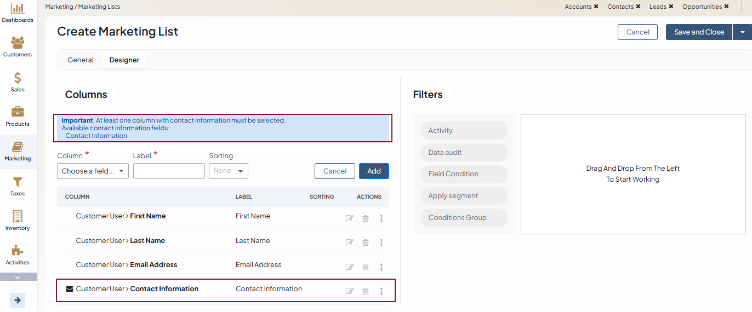Open the Choose a field dropdown

pos(93,171)
